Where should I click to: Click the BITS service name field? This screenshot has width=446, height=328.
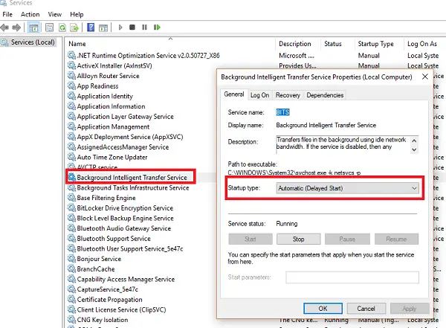point(282,112)
